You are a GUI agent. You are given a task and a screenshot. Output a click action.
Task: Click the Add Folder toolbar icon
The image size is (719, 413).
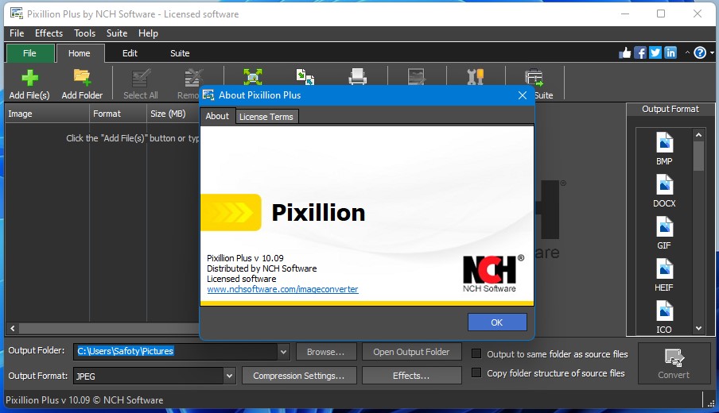tap(82, 77)
